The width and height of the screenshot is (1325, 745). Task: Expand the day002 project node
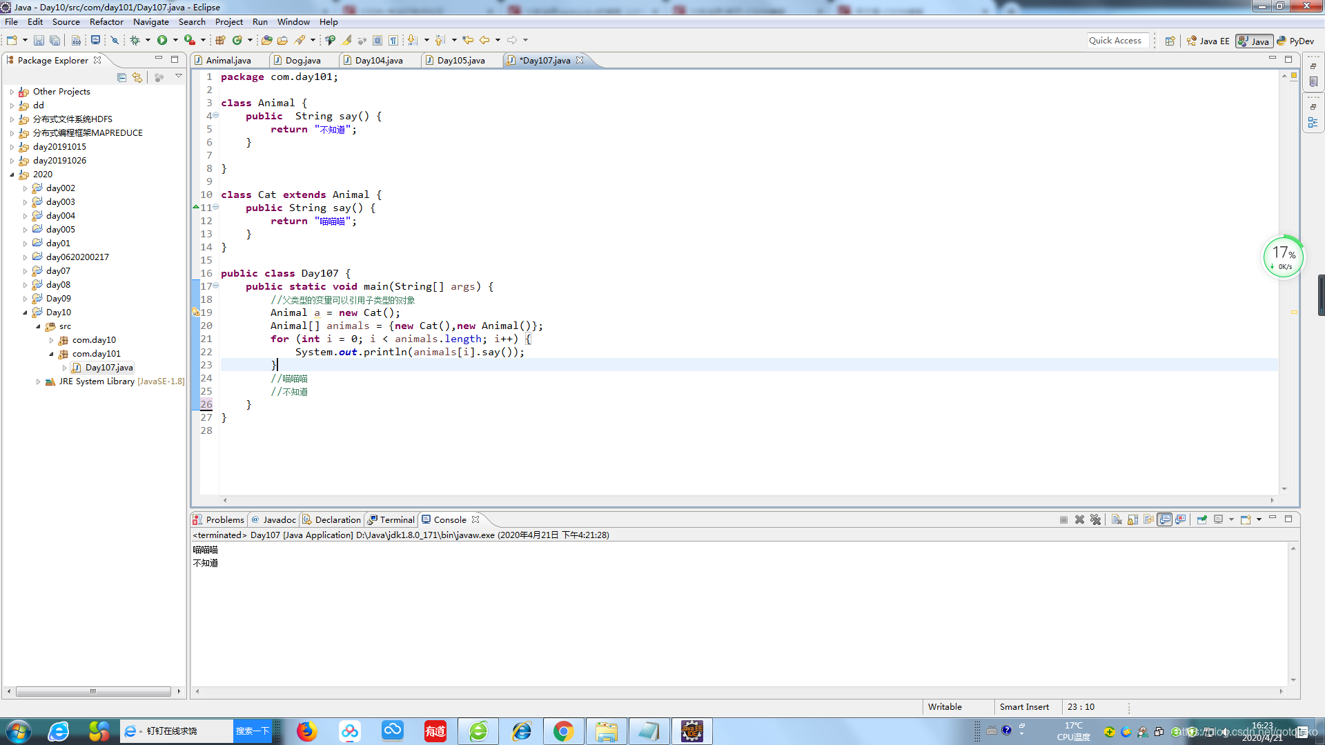(26, 188)
